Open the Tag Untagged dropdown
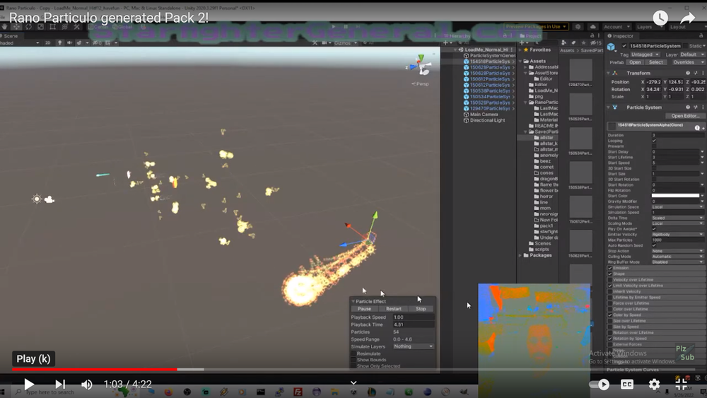Viewport: 707px width, 398px height. click(645, 54)
